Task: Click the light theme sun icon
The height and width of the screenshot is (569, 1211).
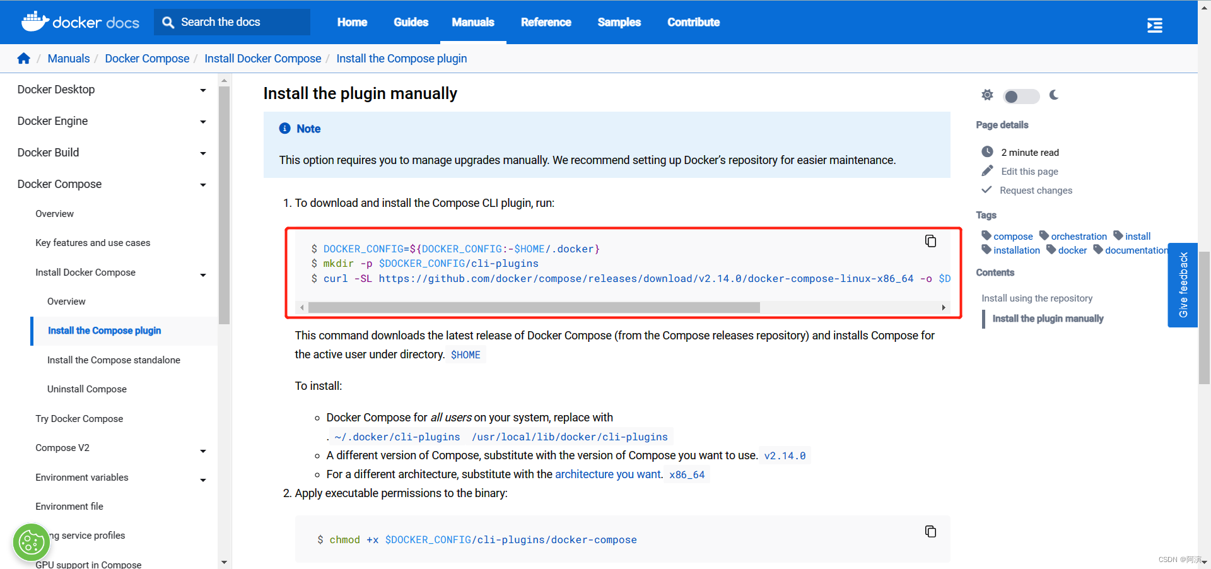Action: 987,95
